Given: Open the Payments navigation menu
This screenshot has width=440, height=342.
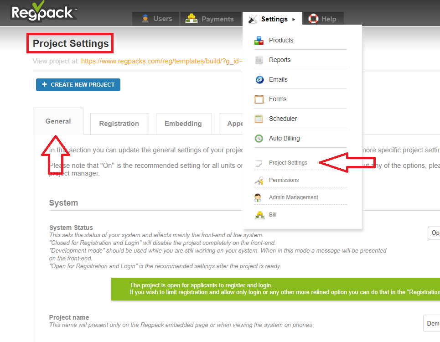Looking at the screenshot, I should point(211,19).
